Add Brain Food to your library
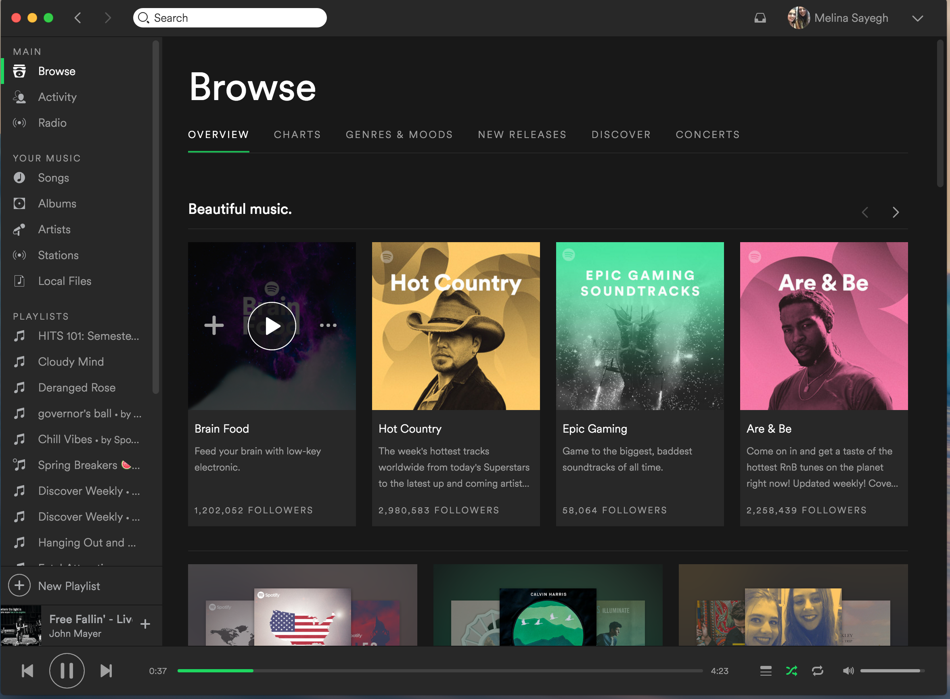950x699 pixels. [x=214, y=325]
